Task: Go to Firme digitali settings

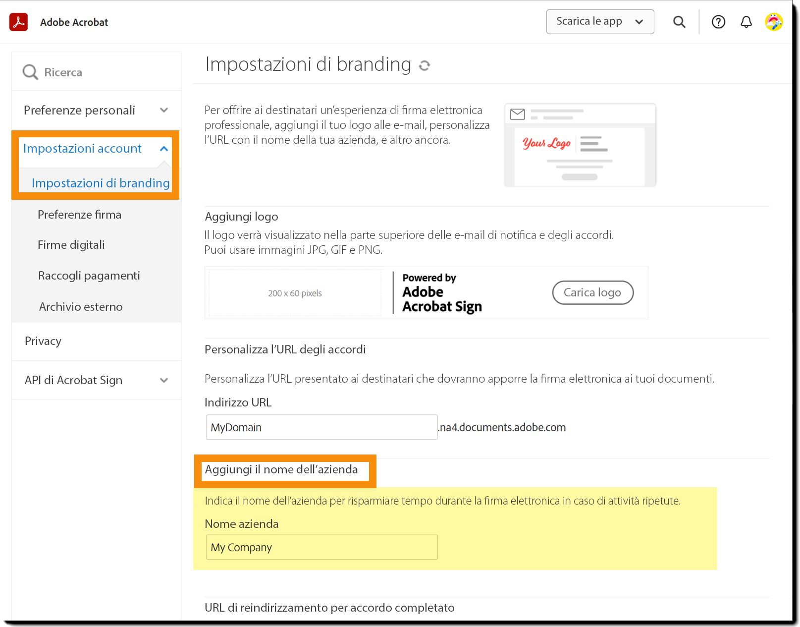Action: point(71,245)
